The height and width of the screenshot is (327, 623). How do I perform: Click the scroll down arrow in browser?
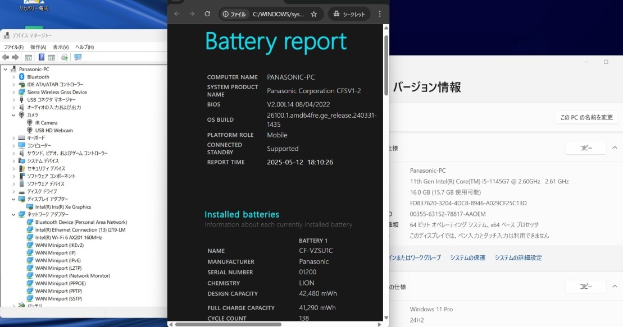point(386,318)
